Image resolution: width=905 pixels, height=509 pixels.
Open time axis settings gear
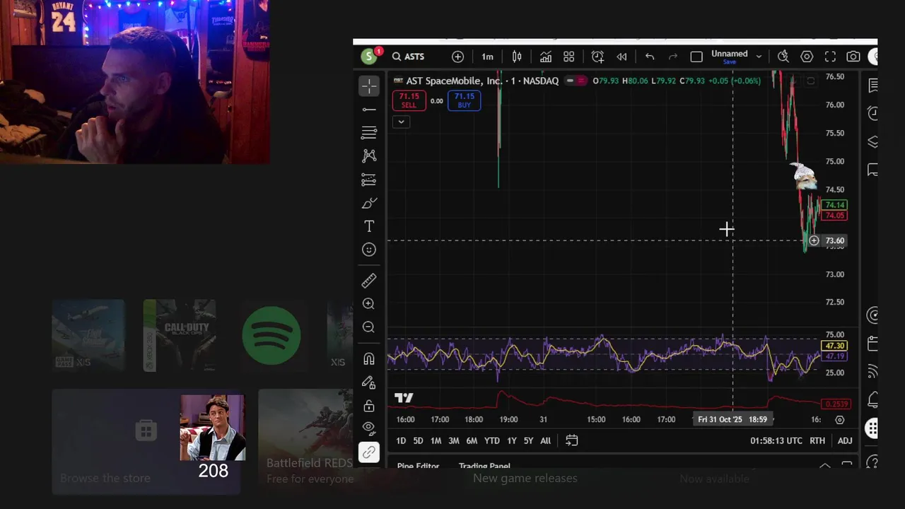click(839, 419)
